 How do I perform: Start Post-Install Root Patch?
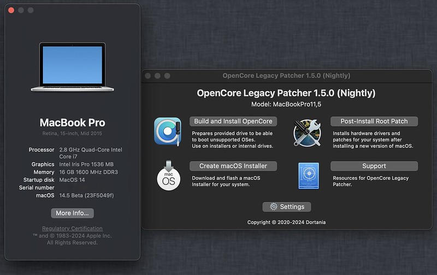pyautogui.click(x=374, y=121)
